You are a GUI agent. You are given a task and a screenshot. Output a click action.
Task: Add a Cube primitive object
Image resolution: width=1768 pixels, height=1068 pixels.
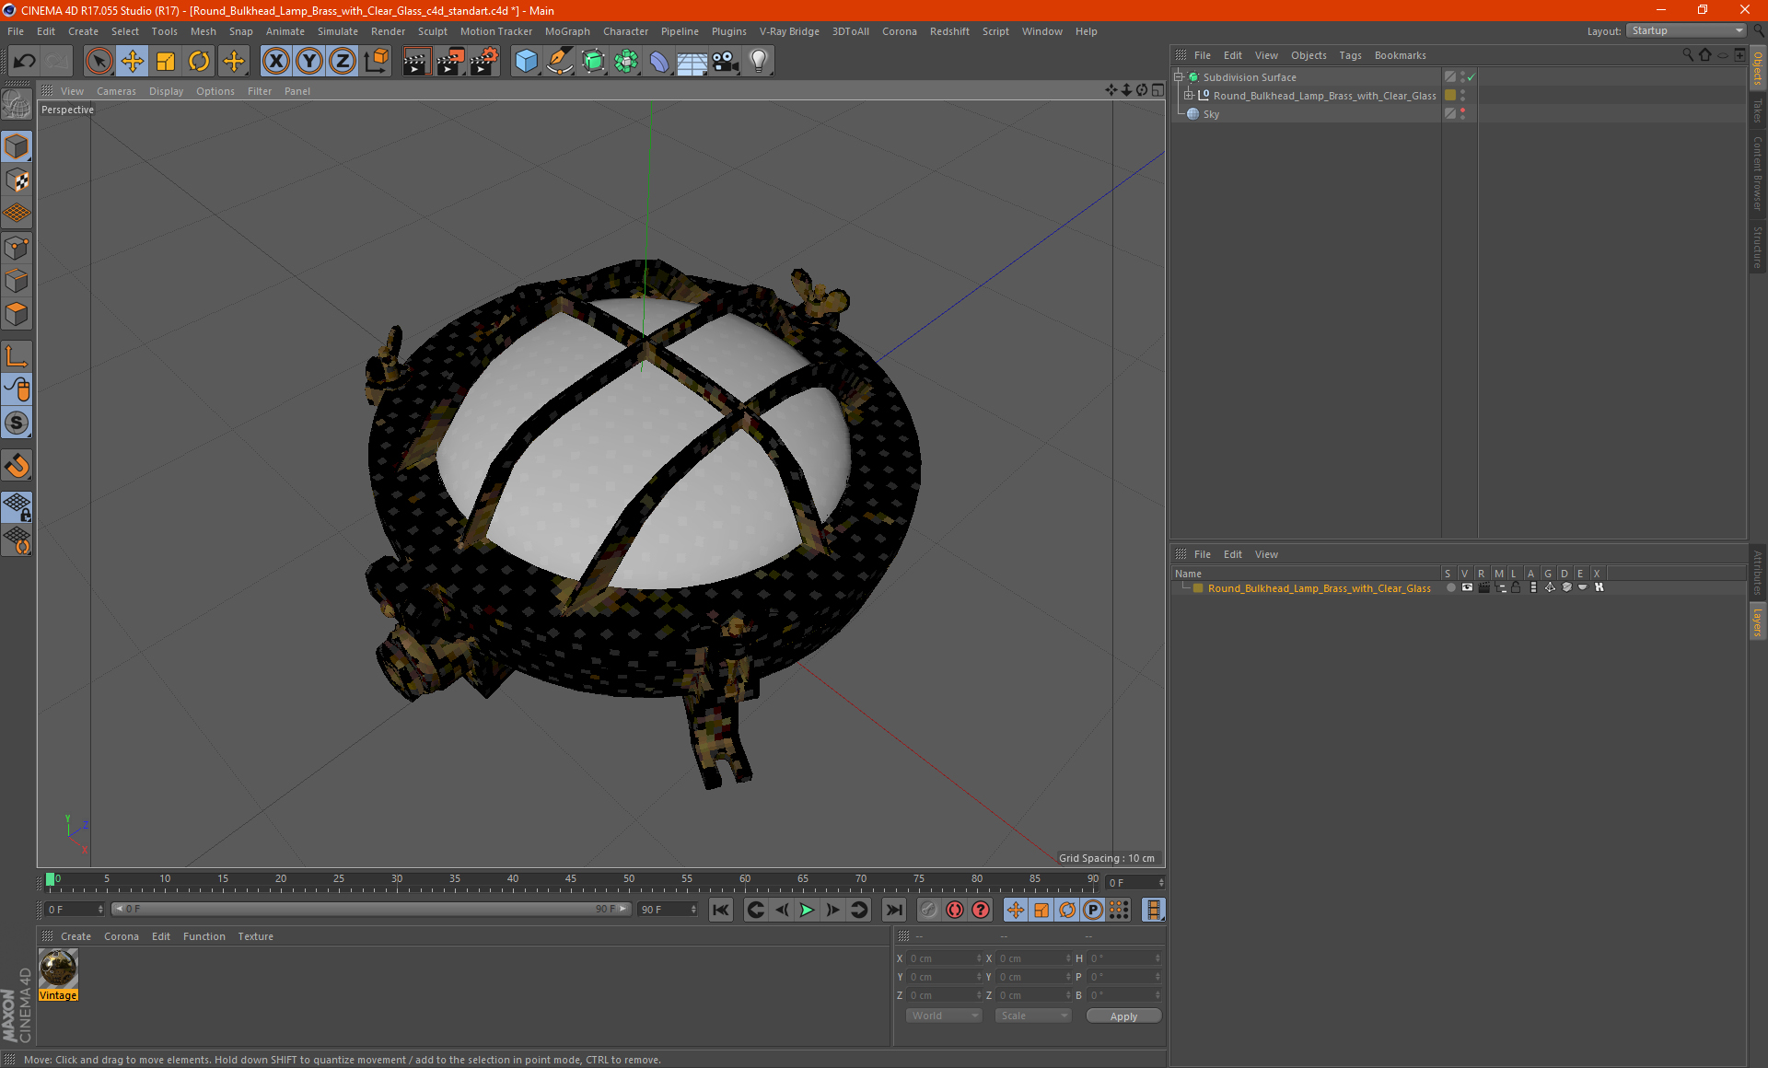click(x=526, y=62)
